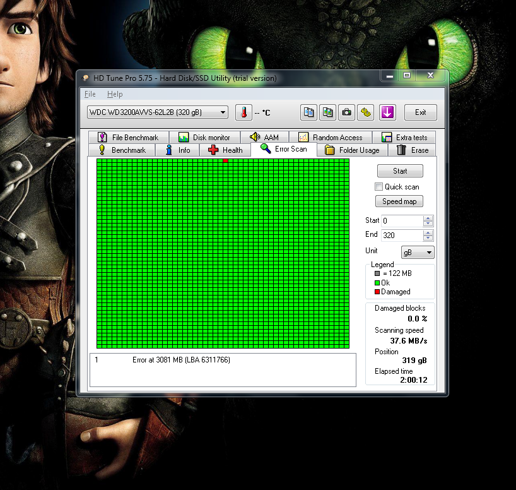The width and height of the screenshot is (516, 490).
Task: Open the Info tab
Action: click(177, 150)
